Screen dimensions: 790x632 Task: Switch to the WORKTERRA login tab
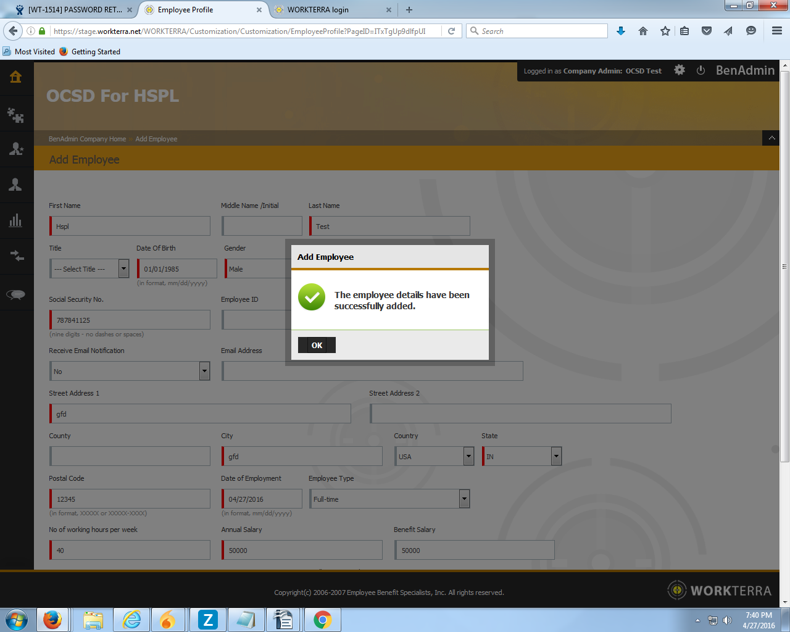tap(316, 10)
